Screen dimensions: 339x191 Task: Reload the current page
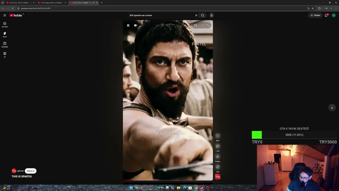12,8
